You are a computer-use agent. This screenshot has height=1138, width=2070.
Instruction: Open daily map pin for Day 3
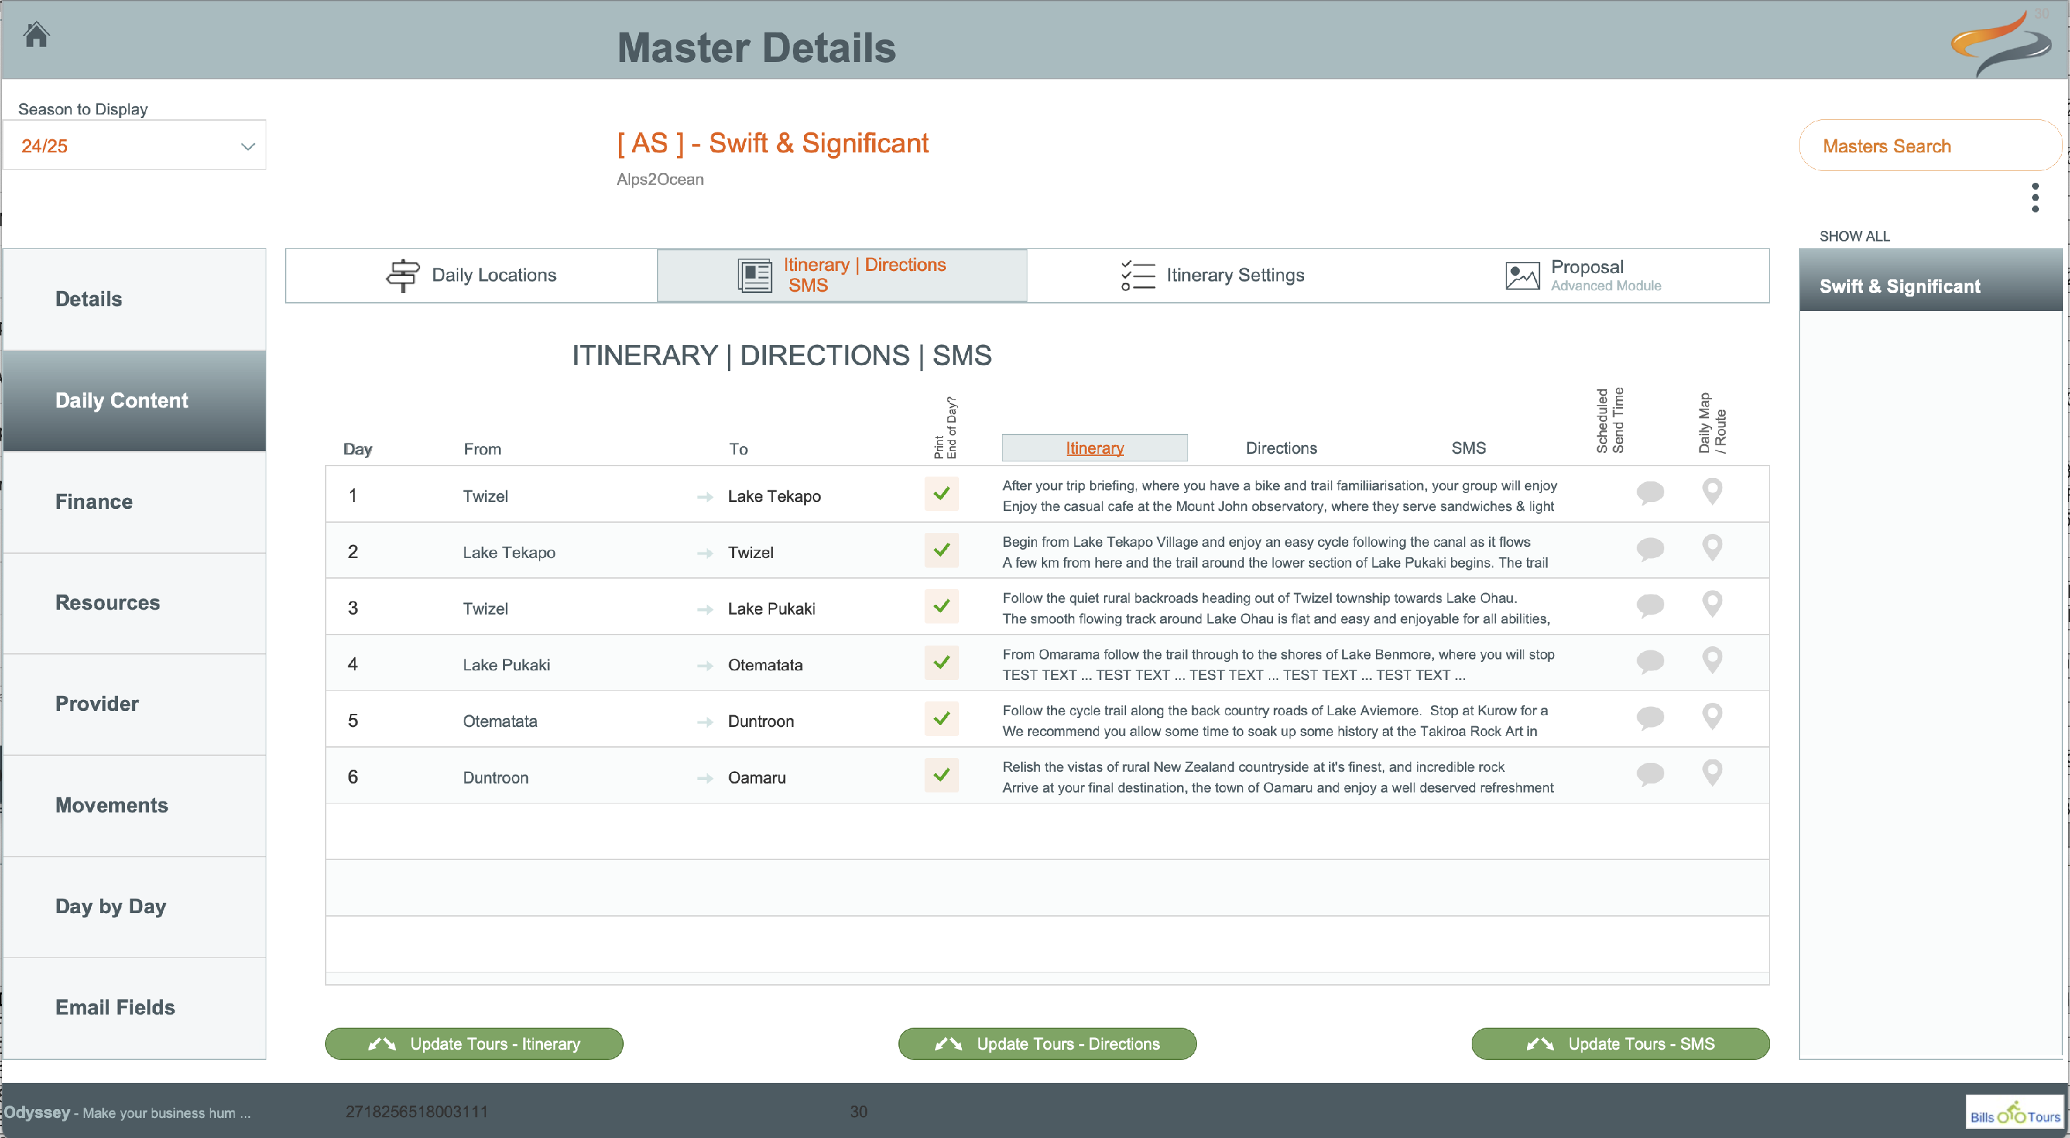pos(1713,604)
